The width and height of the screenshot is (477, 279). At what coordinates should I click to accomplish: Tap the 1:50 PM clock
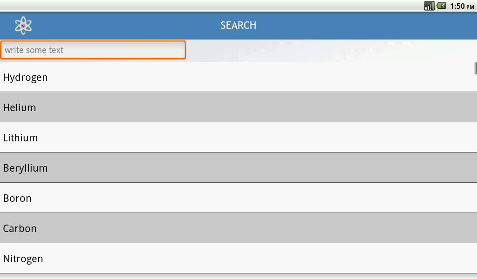462,6
